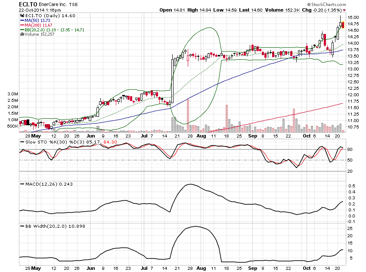Click the Jun label on bottom date axis
The image size is (366, 272).
[x=90, y=268]
